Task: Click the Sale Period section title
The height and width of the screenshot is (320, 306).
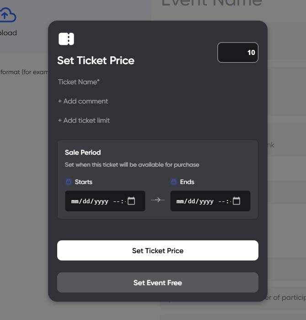Action: [x=83, y=152]
